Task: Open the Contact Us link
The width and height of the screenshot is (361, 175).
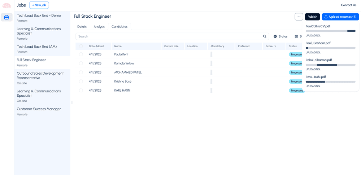Action: (x=348, y=5)
